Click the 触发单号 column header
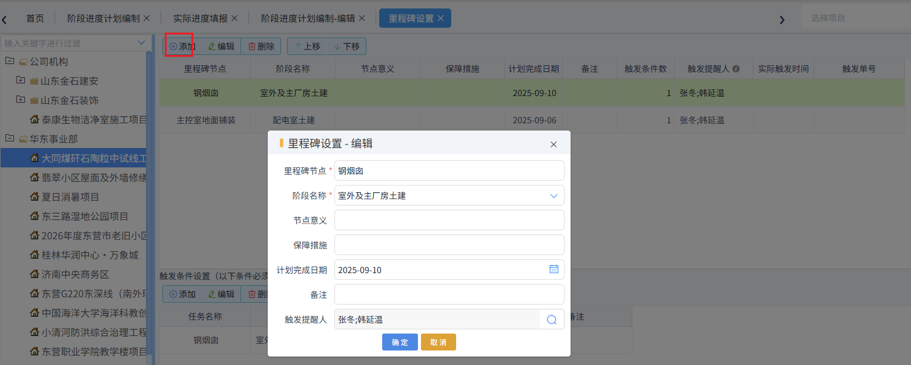This screenshot has width=911, height=365. point(859,69)
